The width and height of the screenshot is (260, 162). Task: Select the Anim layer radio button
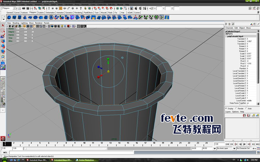(246, 109)
